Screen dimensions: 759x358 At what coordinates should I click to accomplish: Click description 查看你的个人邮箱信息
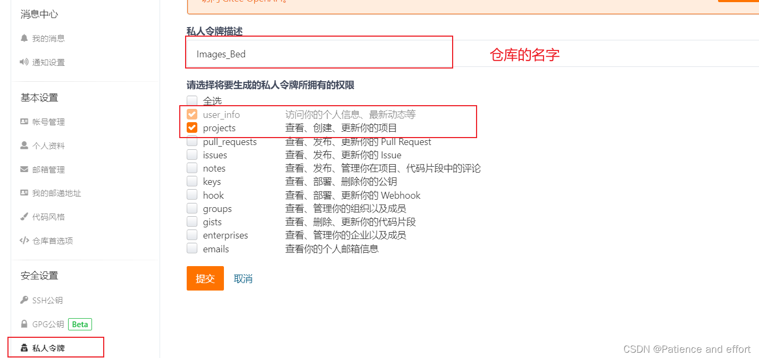[332, 249]
